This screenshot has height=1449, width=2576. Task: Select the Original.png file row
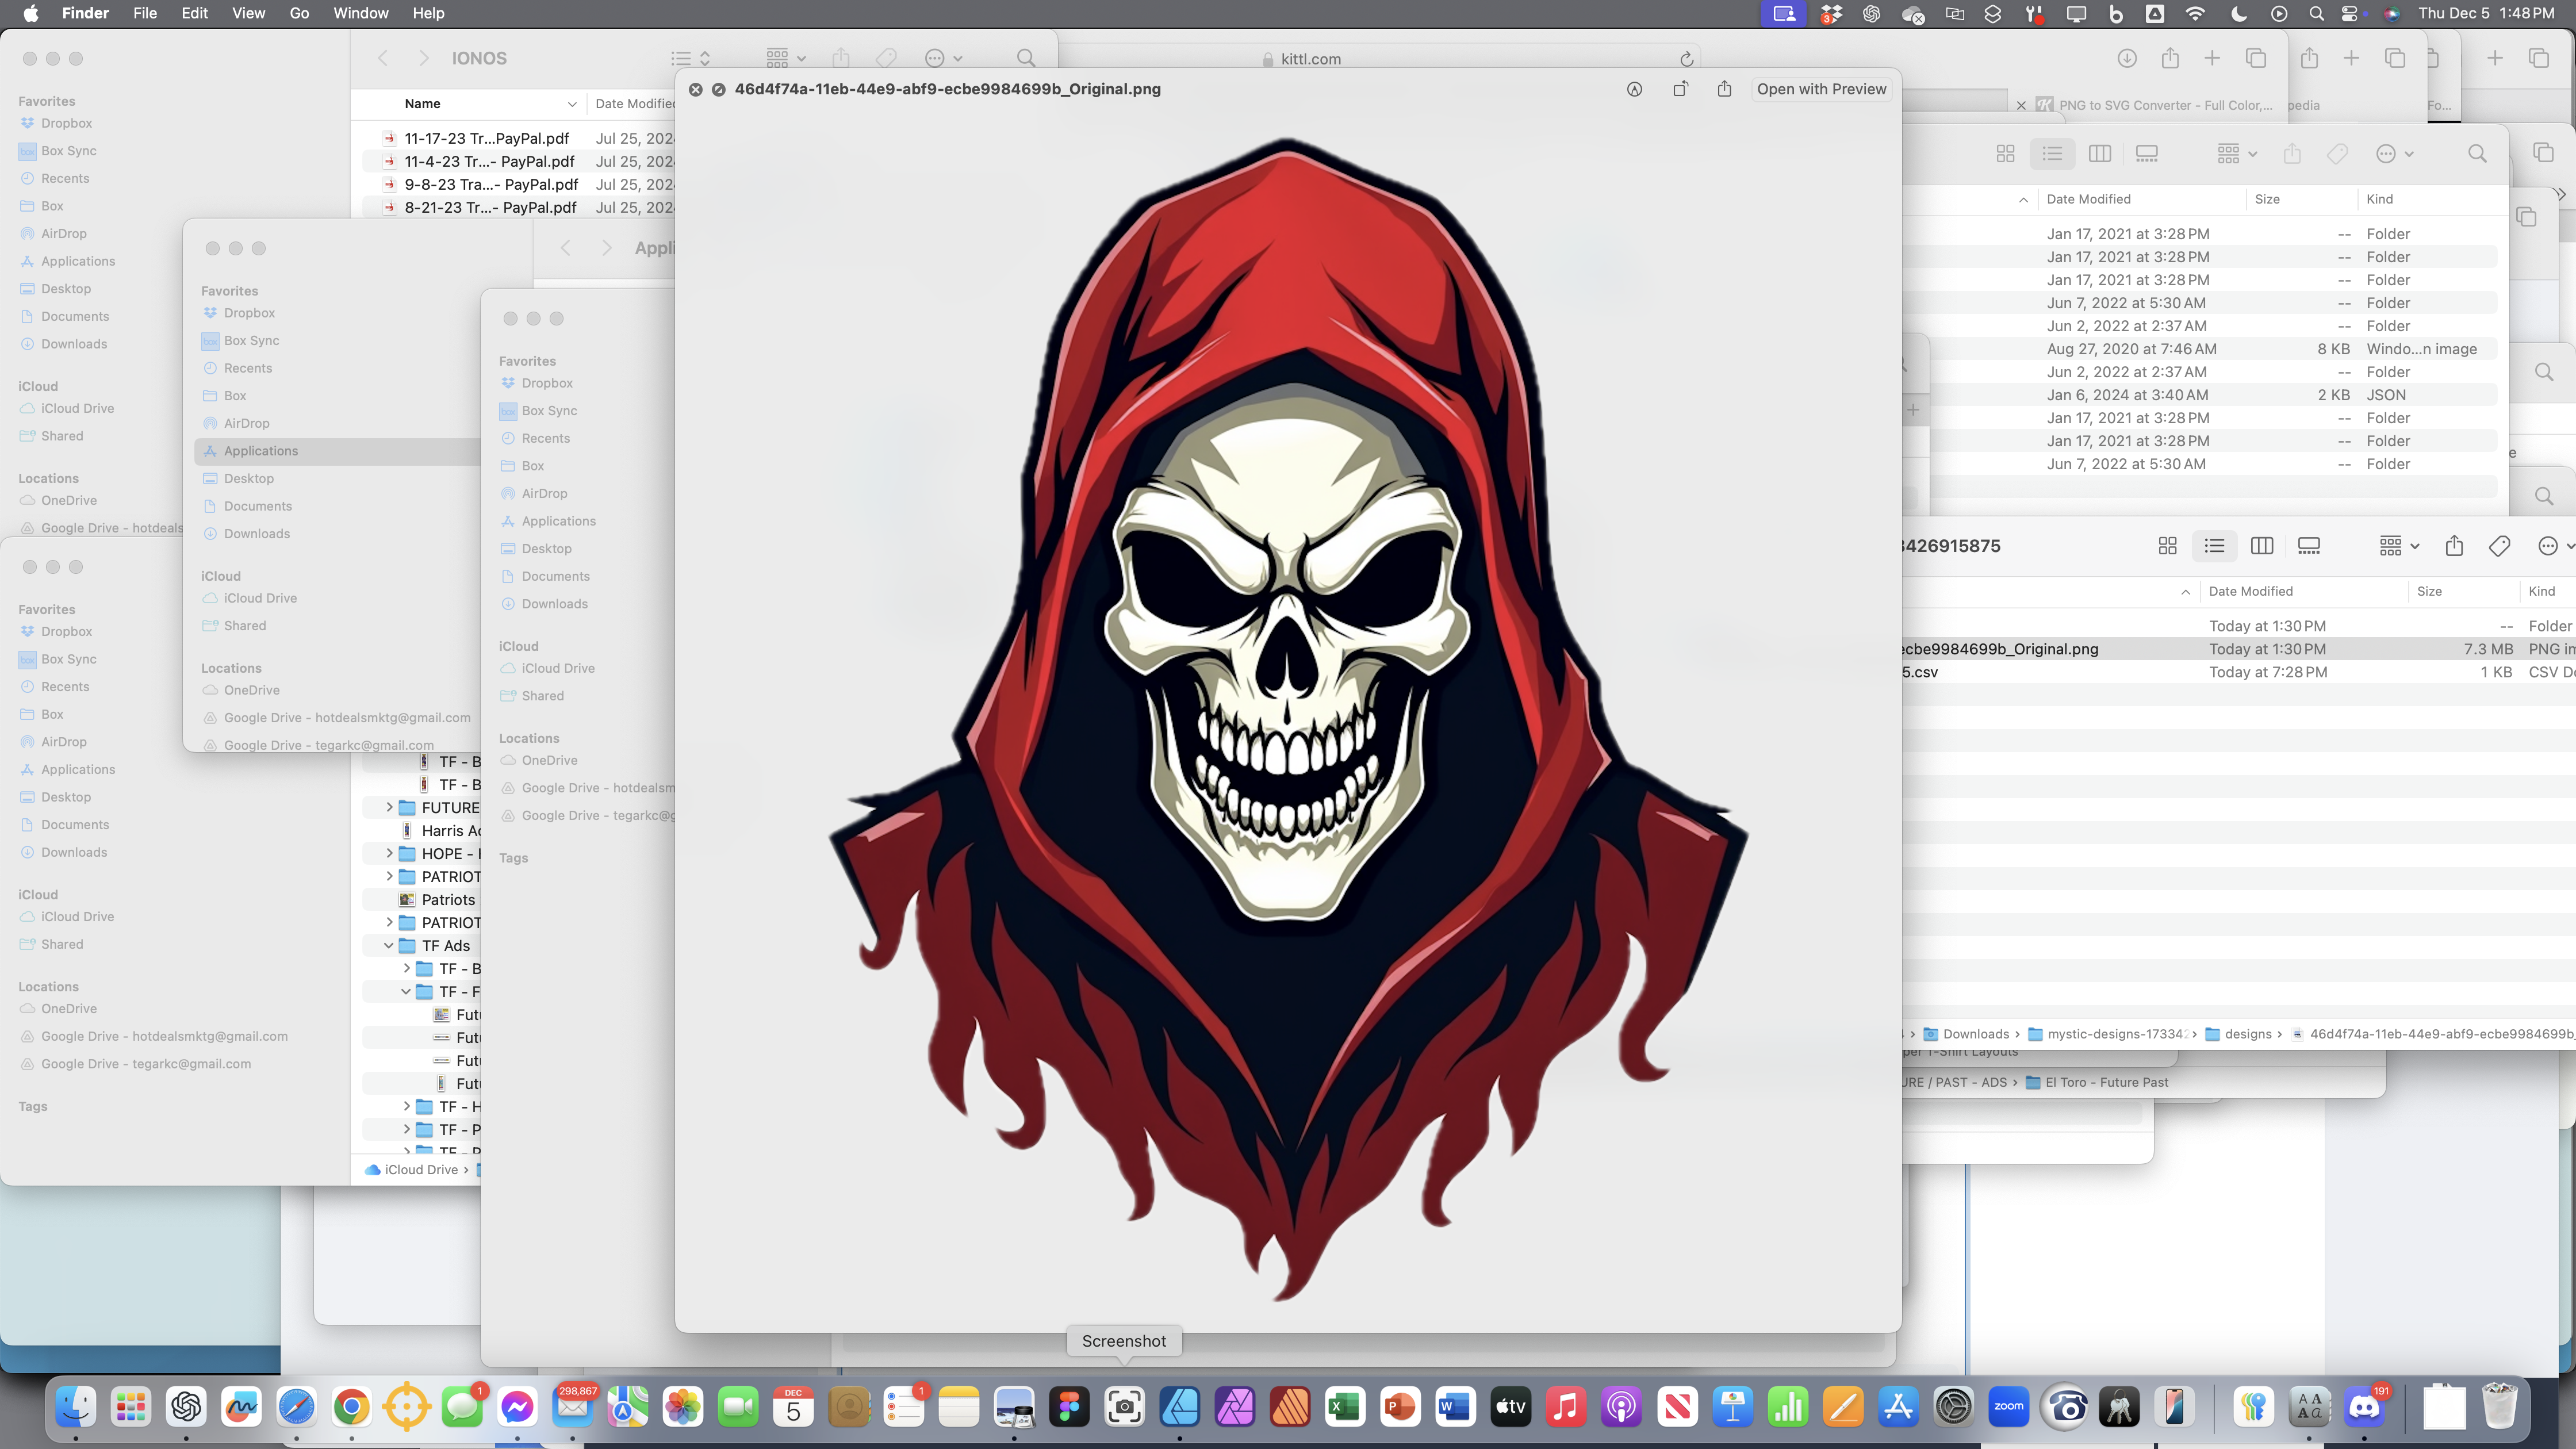click(2238, 649)
